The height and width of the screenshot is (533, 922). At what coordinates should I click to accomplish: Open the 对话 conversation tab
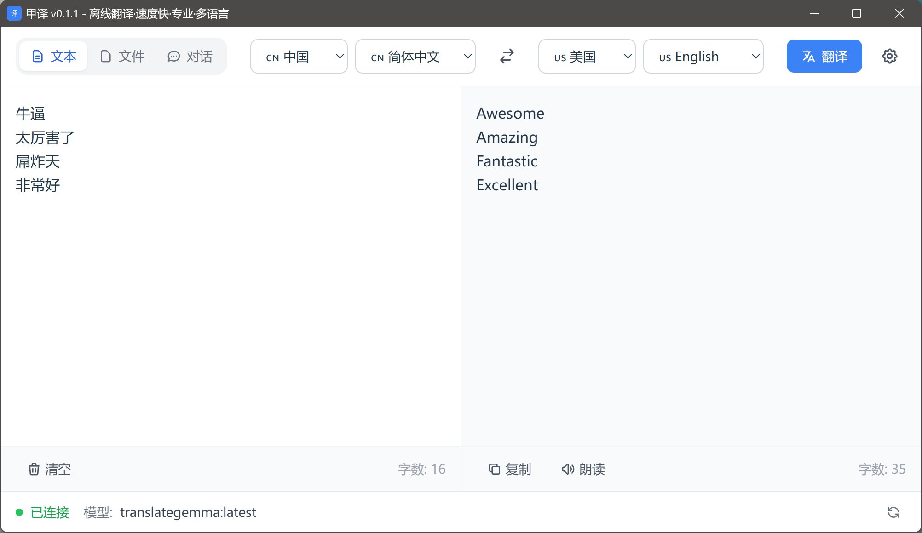tap(190, 56)
